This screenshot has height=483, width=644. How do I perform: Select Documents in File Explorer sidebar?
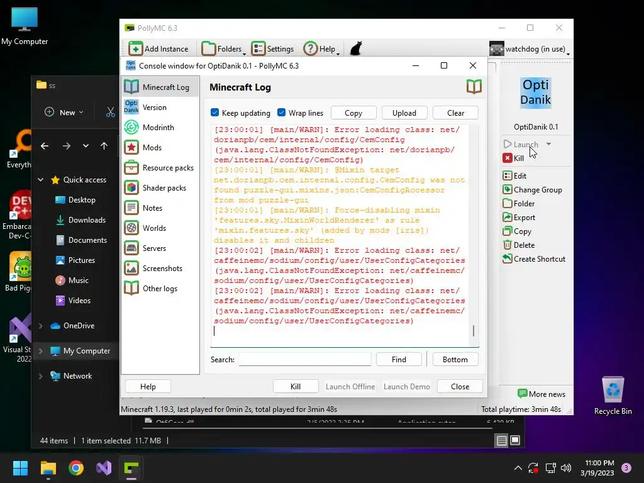81,240
